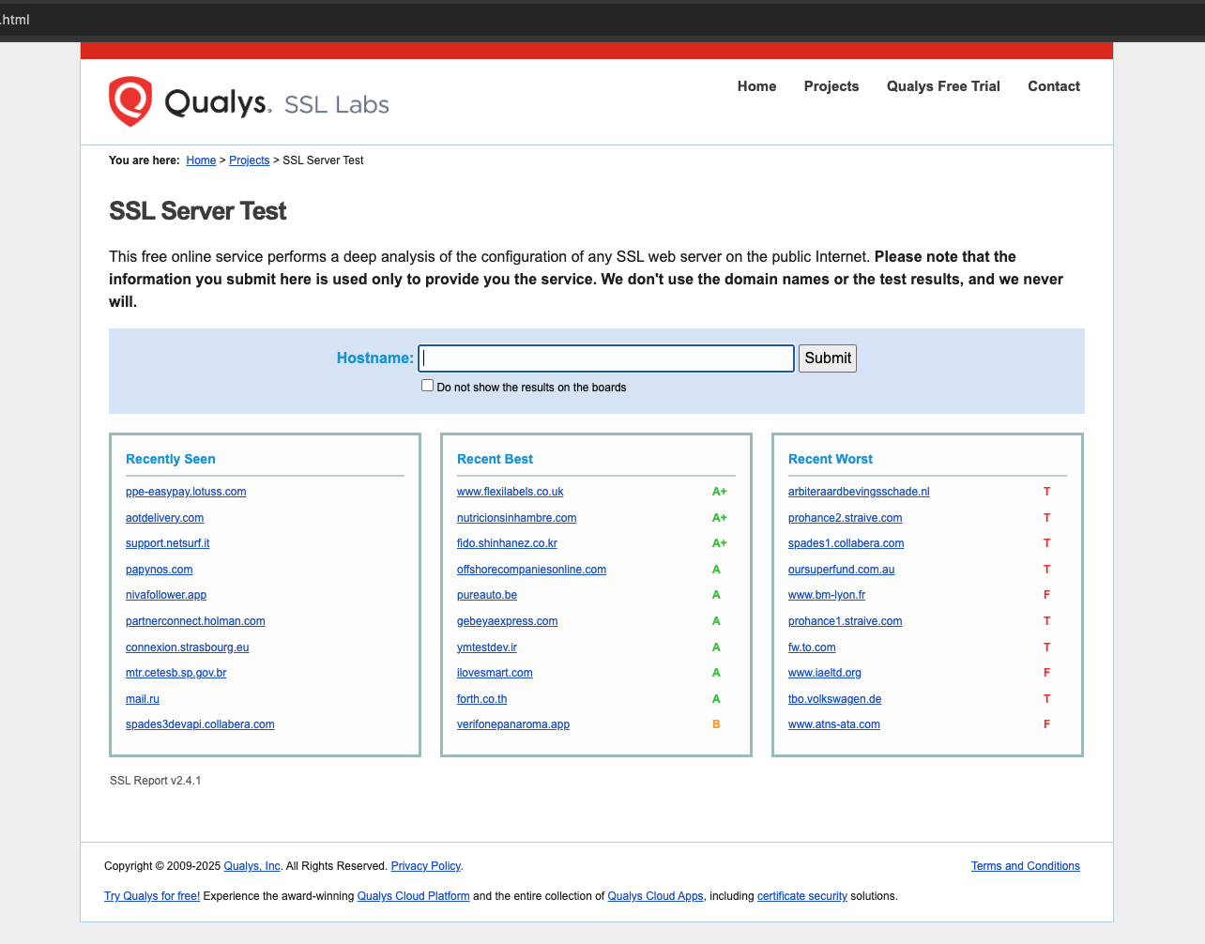
Task: Open www.bm-lyon.fr report link
Action: tap(827, 595)
